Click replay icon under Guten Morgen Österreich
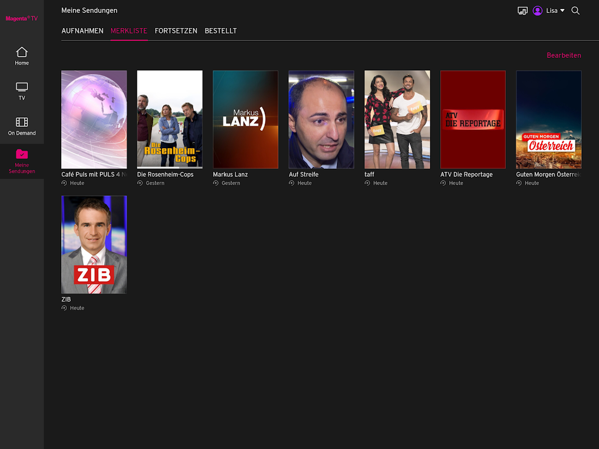599x449 pixels. point(519,183)
